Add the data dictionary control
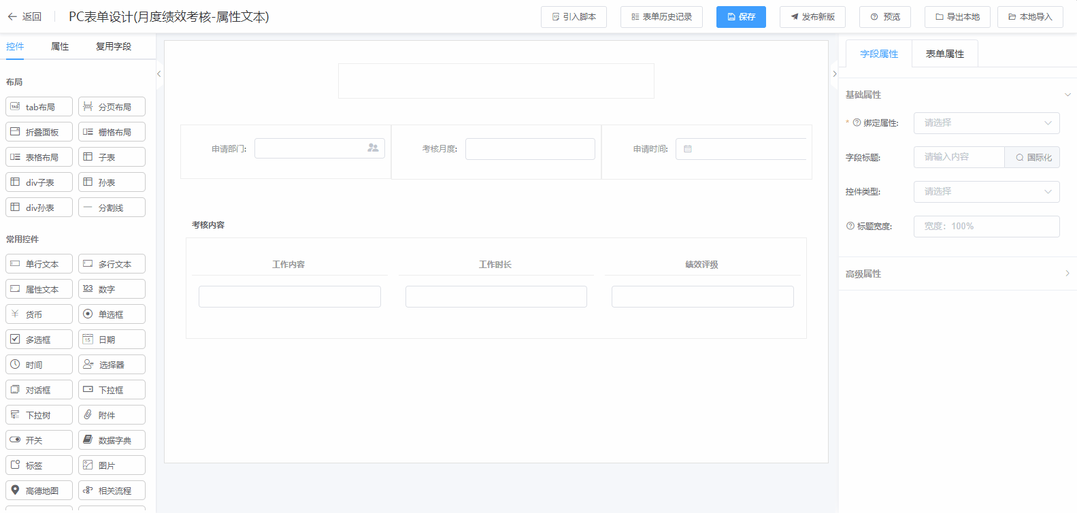 tap(112, 440)
